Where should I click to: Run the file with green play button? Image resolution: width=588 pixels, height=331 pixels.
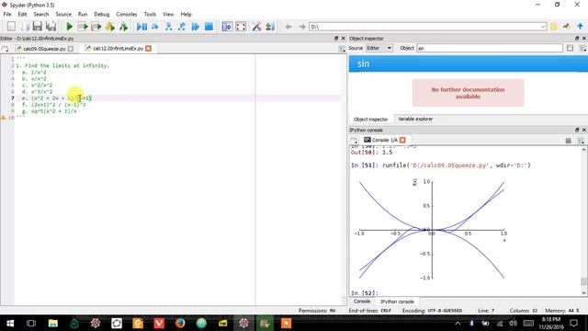pyautogui.click(x=69, y=27)
